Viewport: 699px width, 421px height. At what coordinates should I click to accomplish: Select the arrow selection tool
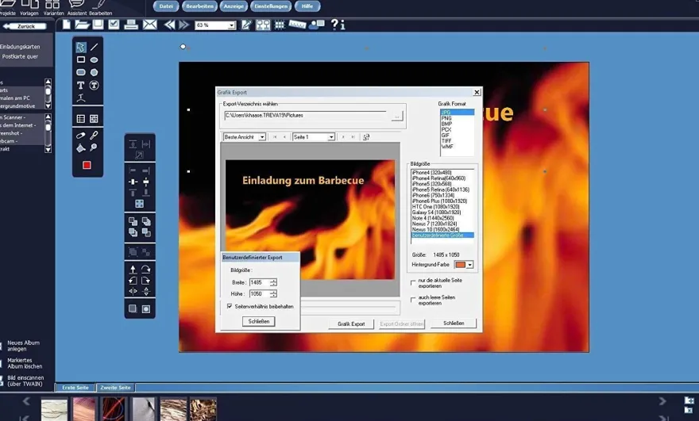click(81, 47)
